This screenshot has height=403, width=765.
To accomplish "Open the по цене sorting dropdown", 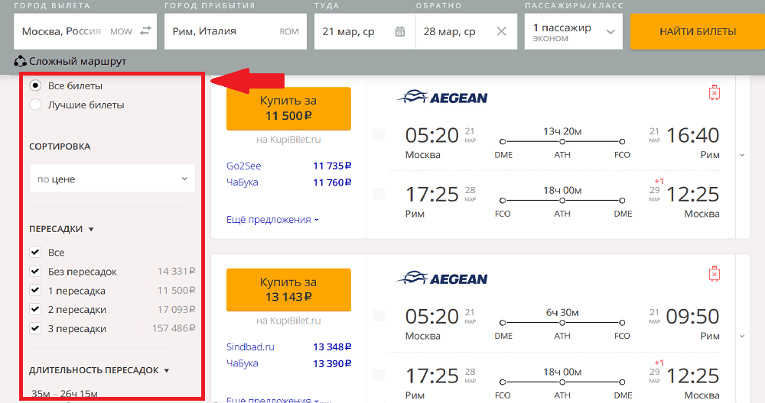I will click(112, 179).
